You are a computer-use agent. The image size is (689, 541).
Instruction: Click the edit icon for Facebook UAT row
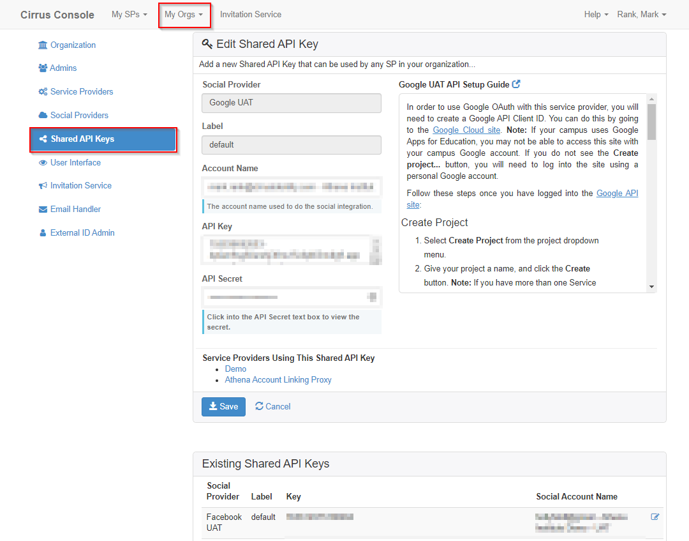click(x=655, y=517)
